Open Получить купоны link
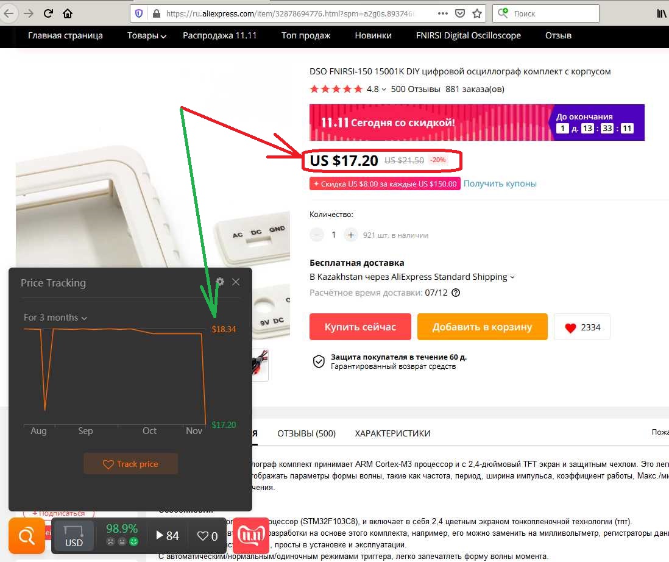This screenshot has width=669, height=562. coord(500,183)
